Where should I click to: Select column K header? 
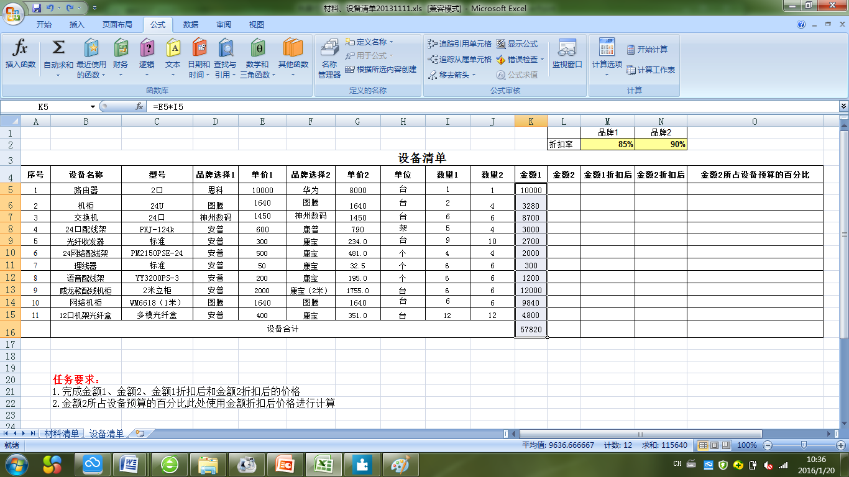click(x=531, y=121)
